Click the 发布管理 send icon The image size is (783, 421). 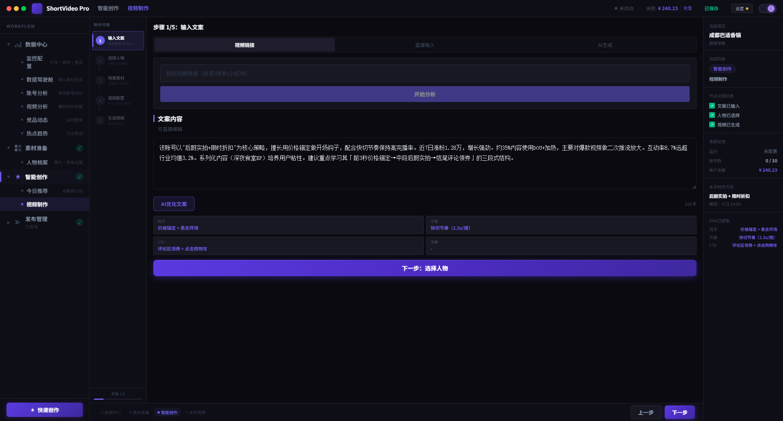click(18, 222)
